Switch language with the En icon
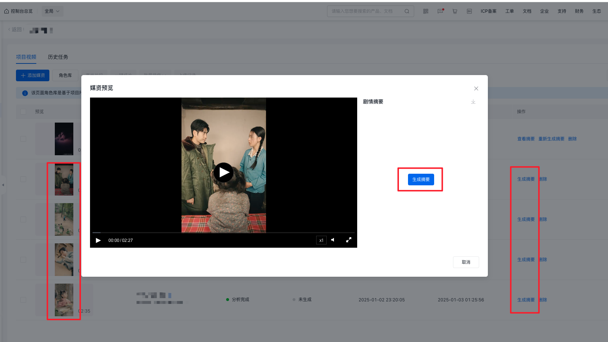Screen dimensions: 608x342 [469, 11]
